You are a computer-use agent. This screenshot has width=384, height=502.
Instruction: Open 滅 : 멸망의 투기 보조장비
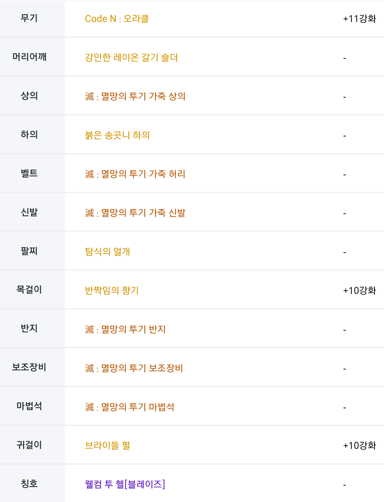point(134,368)
